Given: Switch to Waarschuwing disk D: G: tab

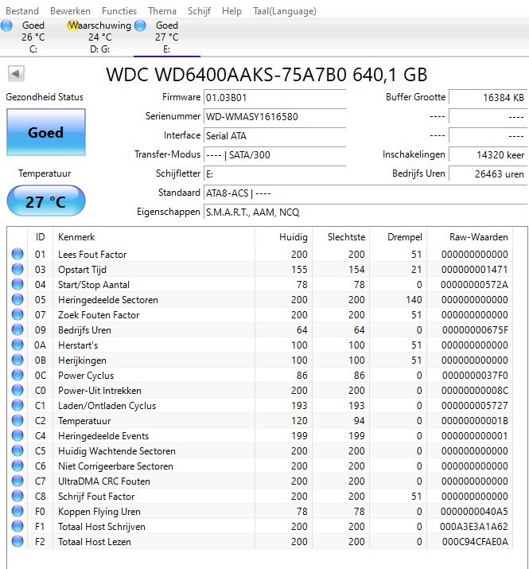Looking at the screenshot, I should [100, 37].
